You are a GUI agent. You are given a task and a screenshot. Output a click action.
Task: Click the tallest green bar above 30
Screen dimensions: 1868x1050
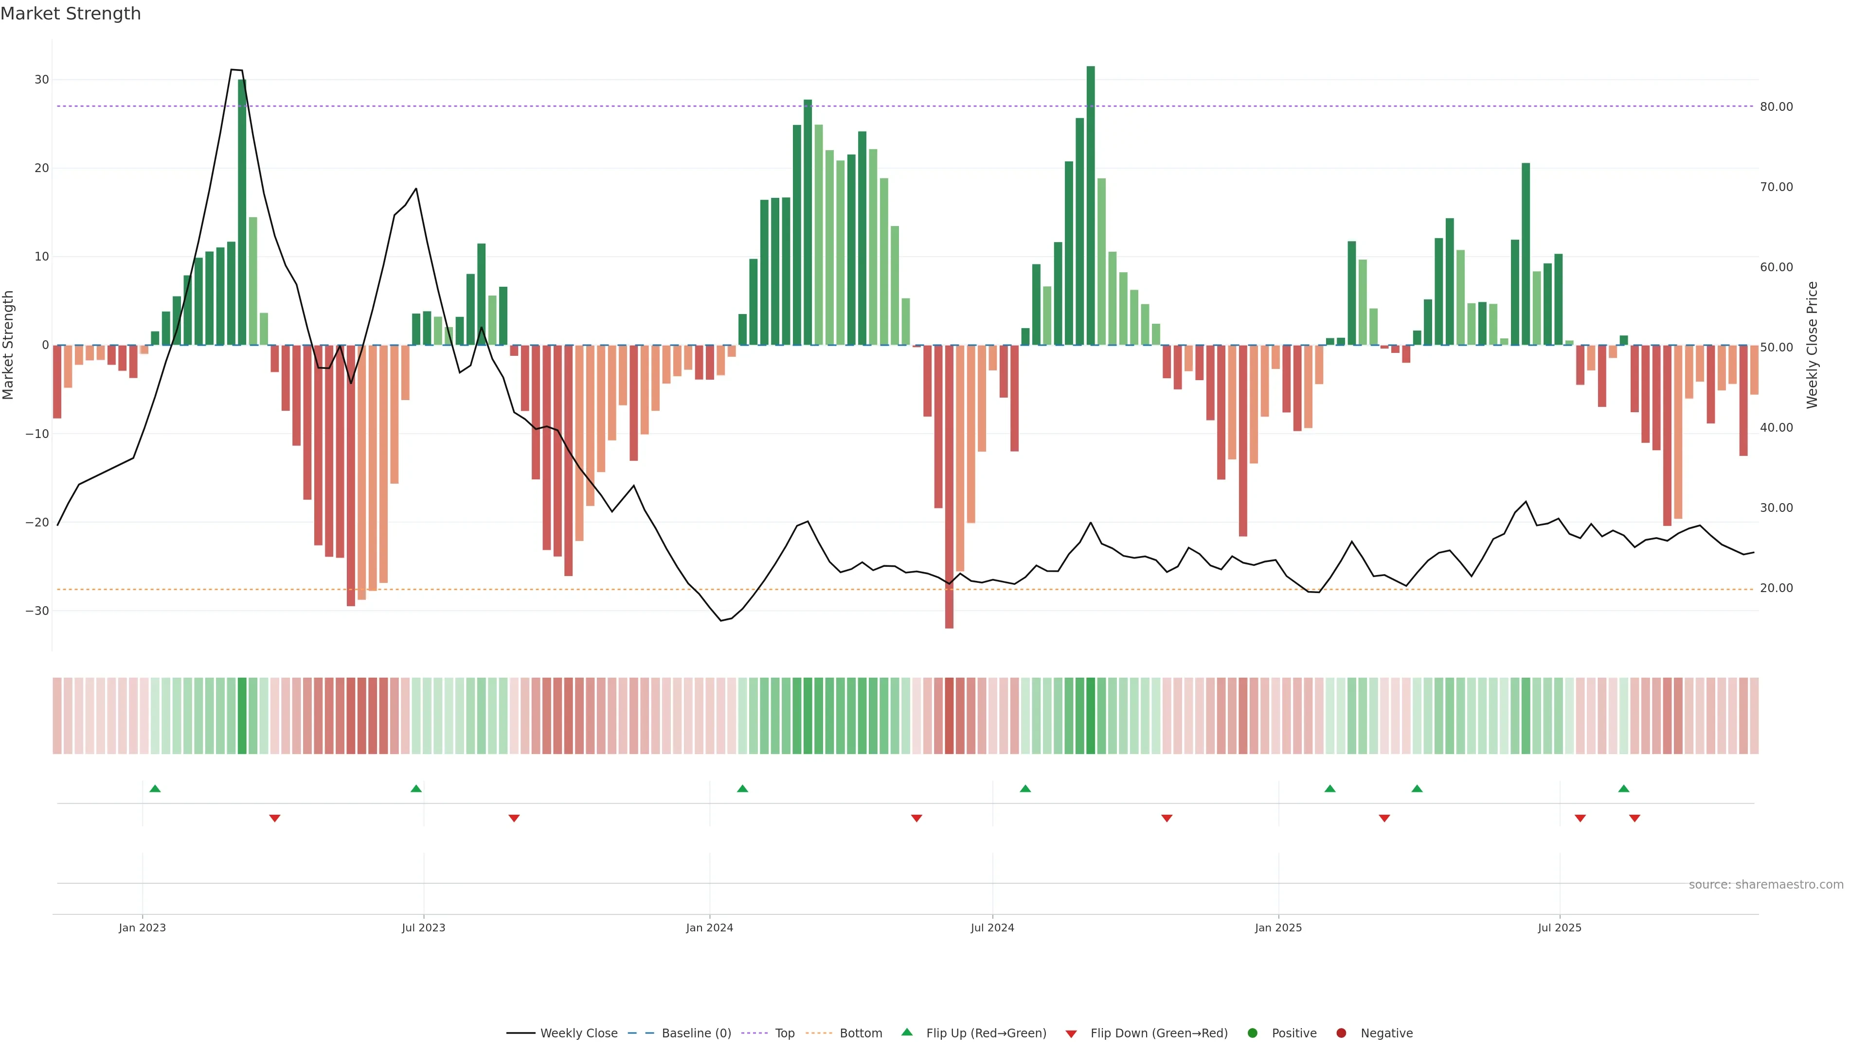coord(1091,203)
